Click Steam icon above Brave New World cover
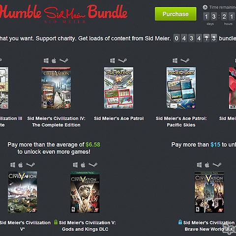The image size is (236, 236). click(217, 165)
